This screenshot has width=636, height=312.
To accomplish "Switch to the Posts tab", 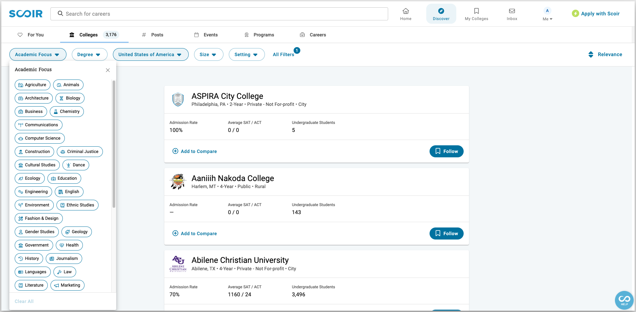I will click(x=153, y=35).
